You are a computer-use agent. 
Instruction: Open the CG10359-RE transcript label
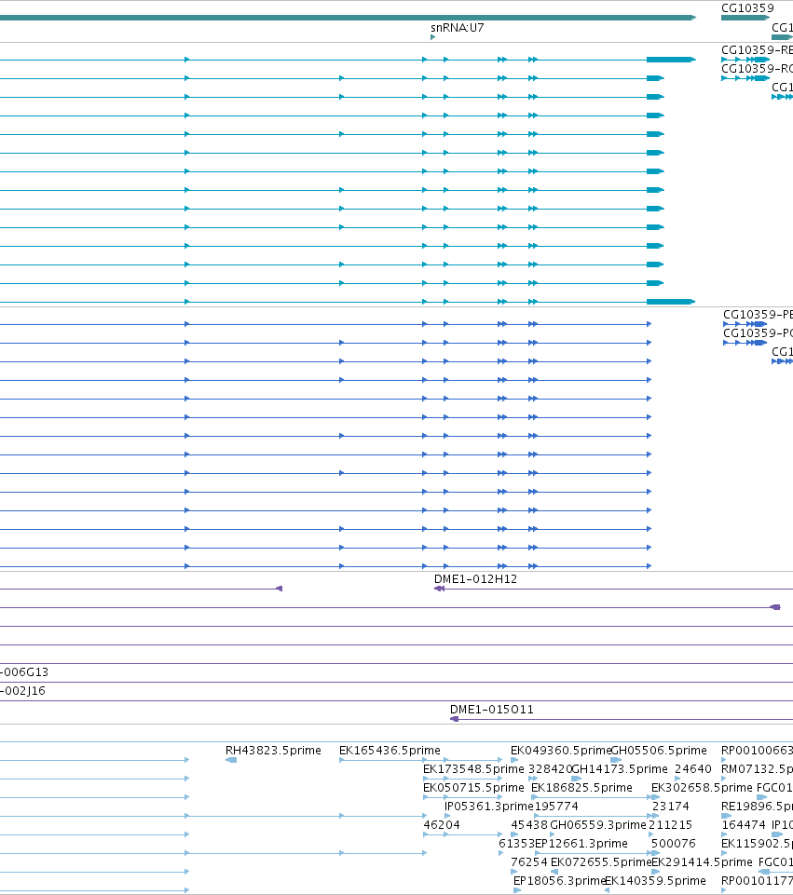click(x=757, y=49)
